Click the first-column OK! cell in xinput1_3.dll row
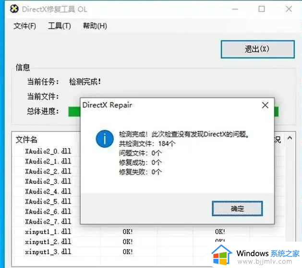This screenshot has width=302, height=268. click(128, 252)
